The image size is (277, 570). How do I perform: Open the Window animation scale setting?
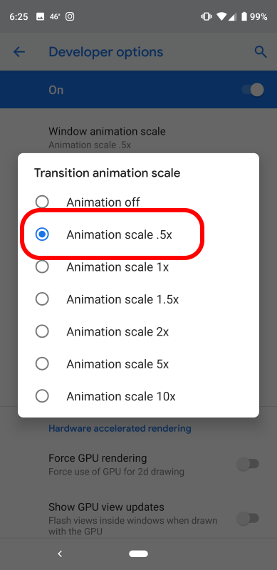click(x=138, y=138)
